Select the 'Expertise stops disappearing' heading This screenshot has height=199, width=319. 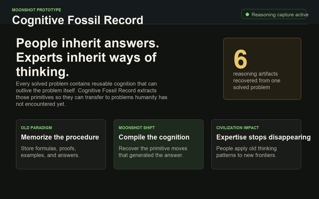(264, 137)
